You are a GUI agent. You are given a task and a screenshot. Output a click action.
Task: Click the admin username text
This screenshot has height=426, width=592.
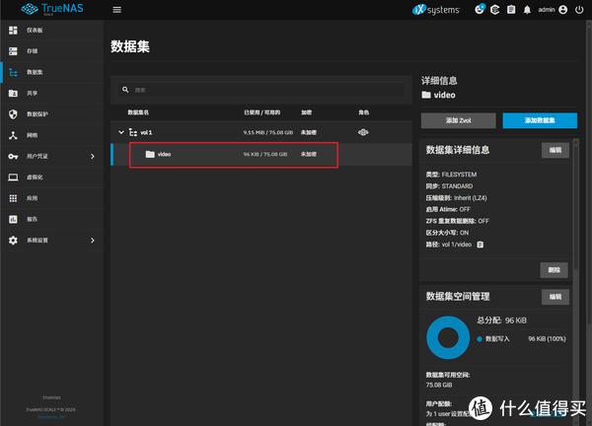547,10
